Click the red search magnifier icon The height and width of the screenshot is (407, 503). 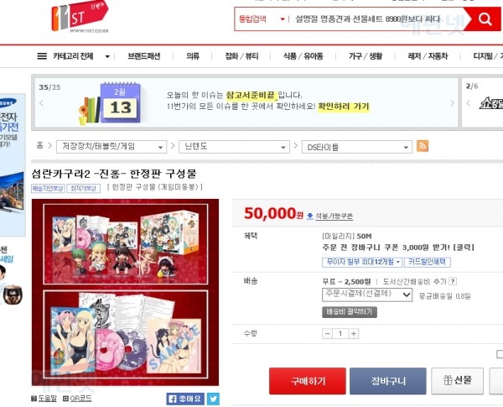[x=485, y=19]
